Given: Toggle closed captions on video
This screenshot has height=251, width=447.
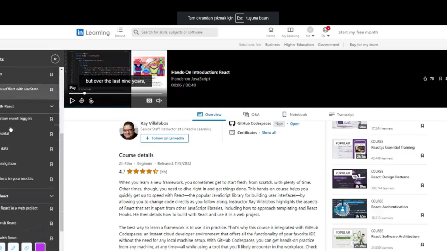Looking at the screenshot, I should point(149,101).
